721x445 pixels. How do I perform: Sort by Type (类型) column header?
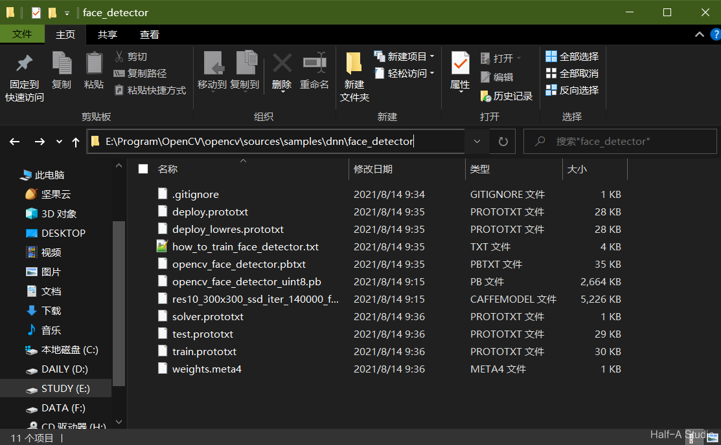[x=479, y=169]
